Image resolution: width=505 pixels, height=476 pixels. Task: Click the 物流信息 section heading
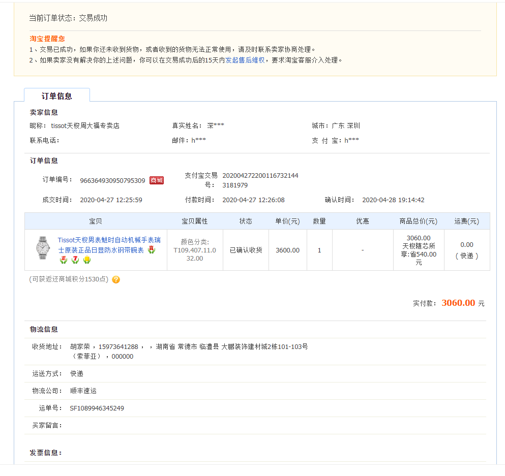(44, 329)
